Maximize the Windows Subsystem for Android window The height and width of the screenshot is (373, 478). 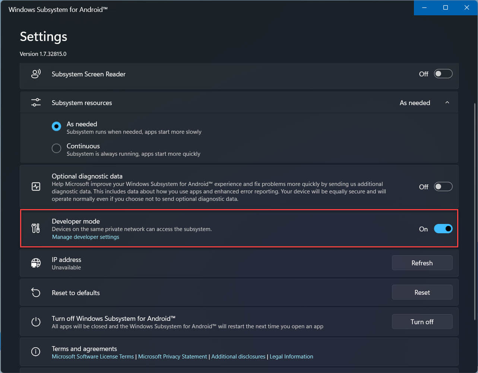pos(446,7)
